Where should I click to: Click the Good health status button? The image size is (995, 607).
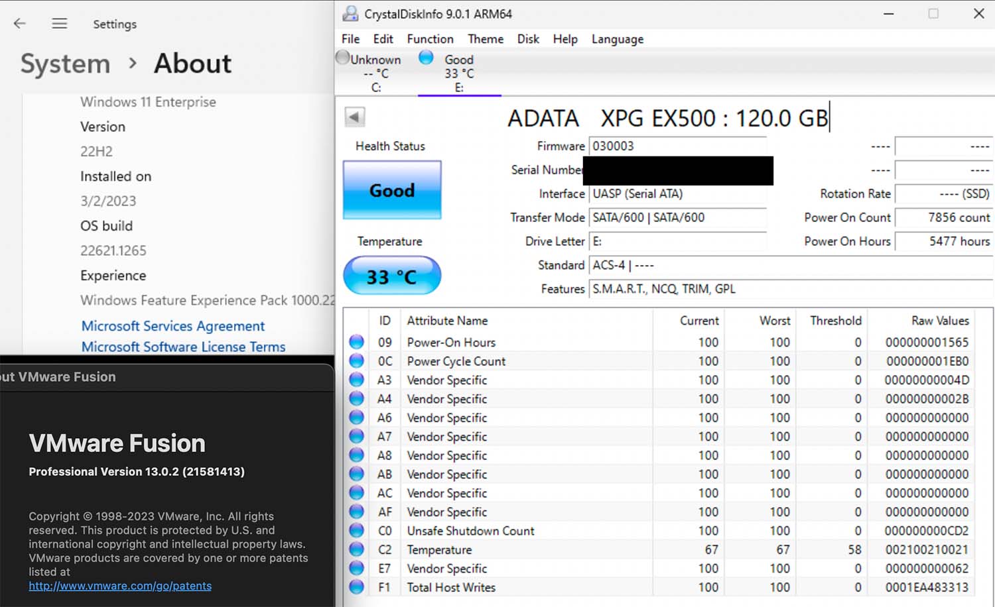392,190
